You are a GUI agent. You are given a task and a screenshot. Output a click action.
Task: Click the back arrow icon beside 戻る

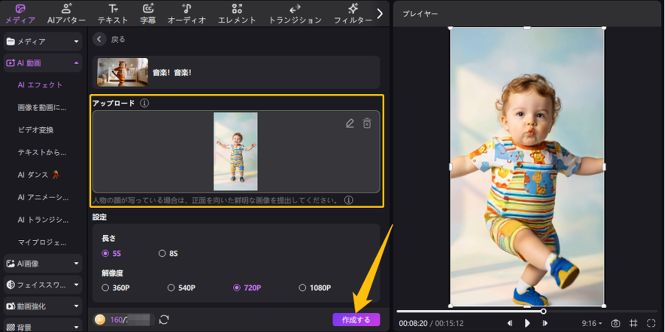click(x=100, y=39)
